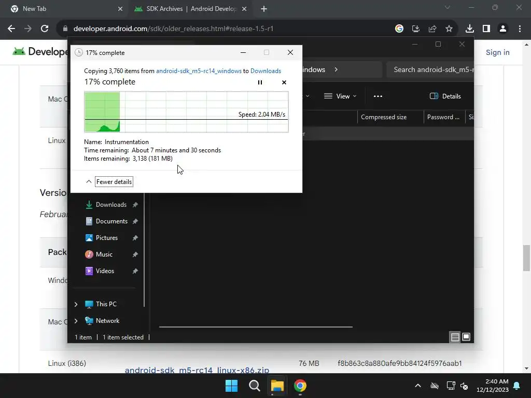Switch File Explorer to details view layout

[455, 337]
